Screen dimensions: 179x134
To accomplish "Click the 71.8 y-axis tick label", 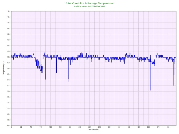I will (x=9, y=108).
